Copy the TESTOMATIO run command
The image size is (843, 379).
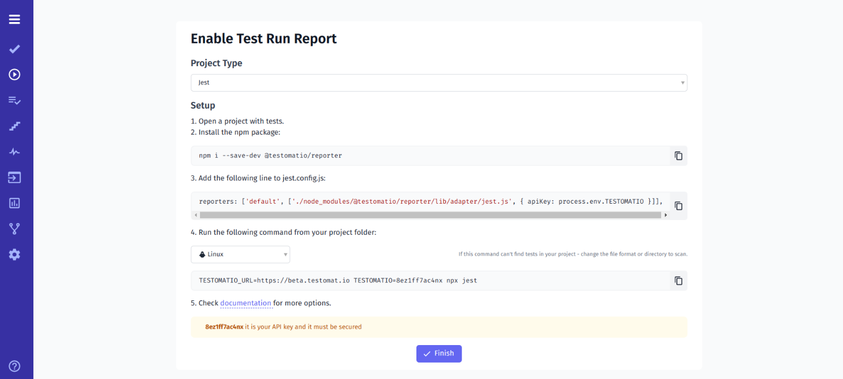678,281
